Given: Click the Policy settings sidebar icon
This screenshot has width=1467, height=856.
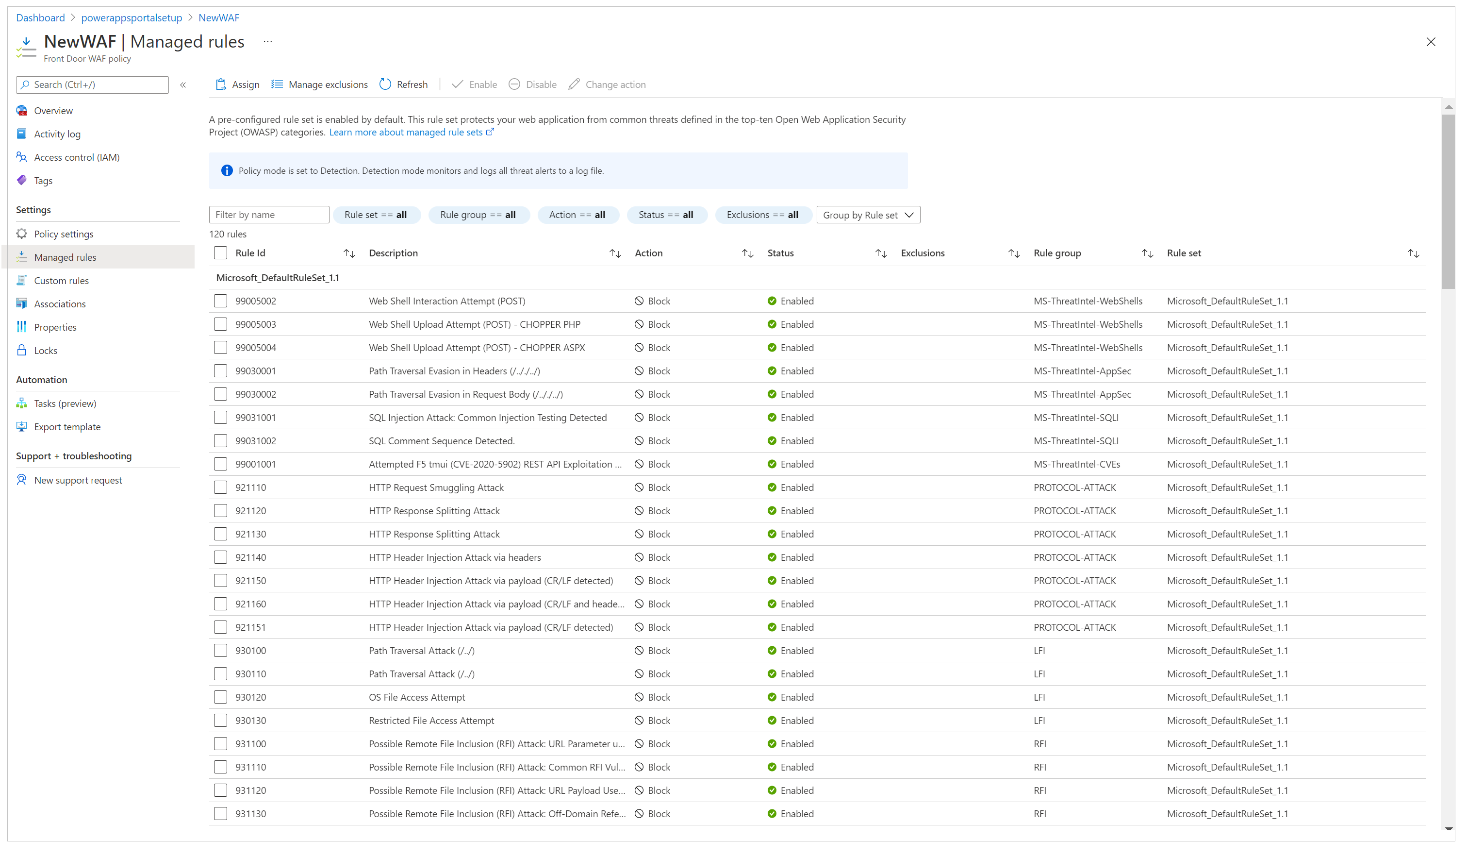Looking at the screenshot, I should pyautogui.click(x=21, y=235).
